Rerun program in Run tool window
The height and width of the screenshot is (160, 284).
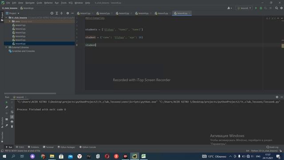click(x=7, y=102)
